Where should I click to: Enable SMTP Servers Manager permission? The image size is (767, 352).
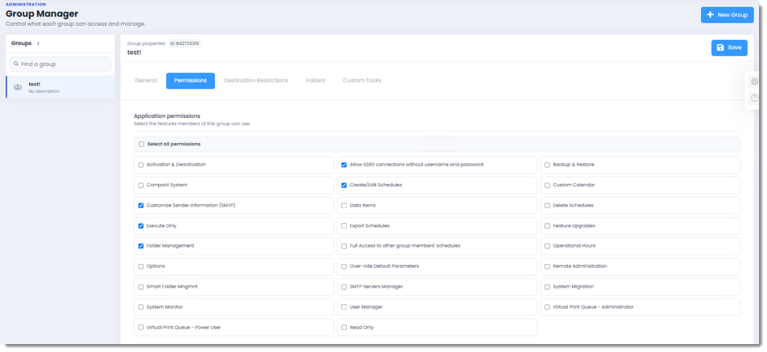[344, 287]
